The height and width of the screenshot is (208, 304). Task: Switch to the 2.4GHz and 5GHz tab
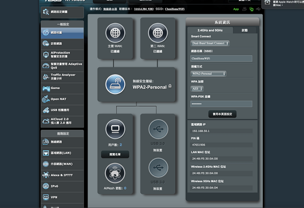(x=210, y=30)
